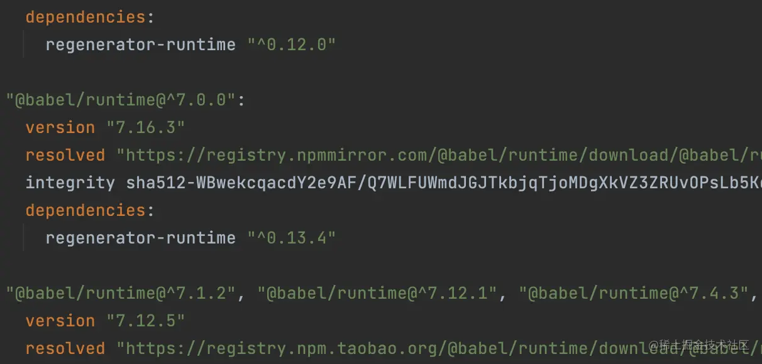Viewport: 762px width, 364px height.
Task: Click the sha512 integrity hash text
Action: pyautogui.click(x=444, y=183)
